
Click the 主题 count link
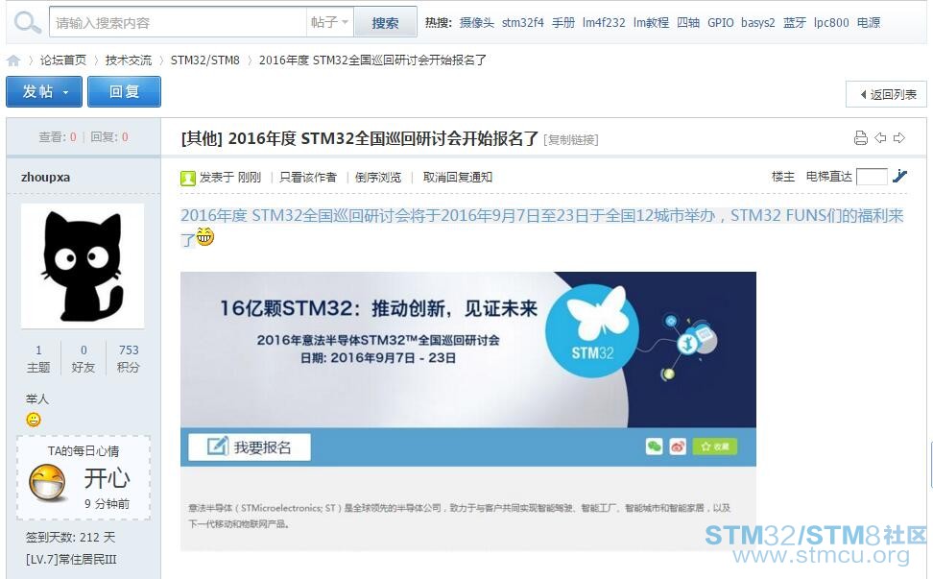point(38,359)
